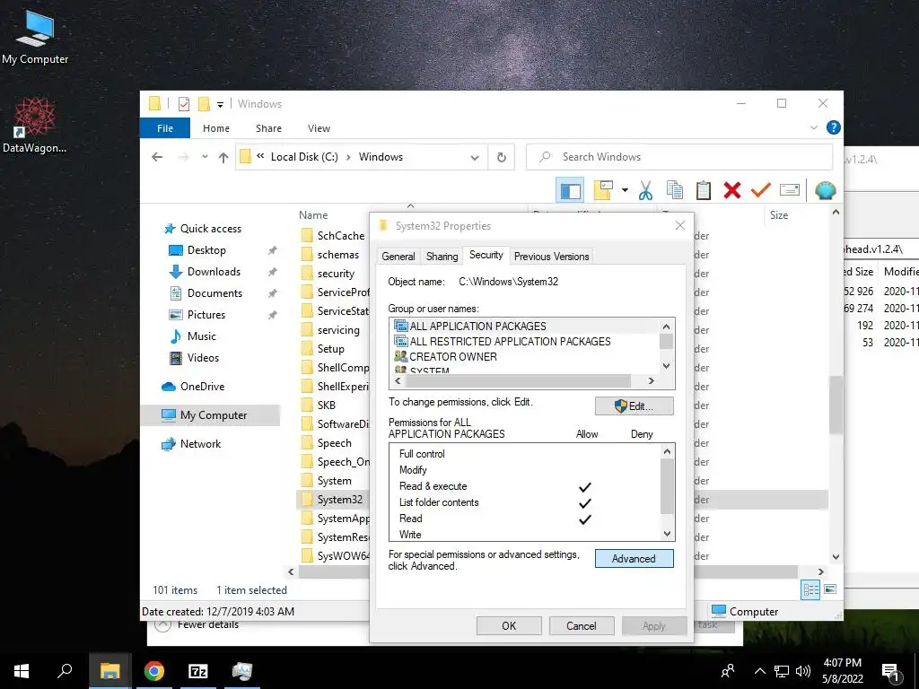Expand the breadcrumb chevron before Local Disk
This screenshot has height=689, width=919.
tap(260, 156)
